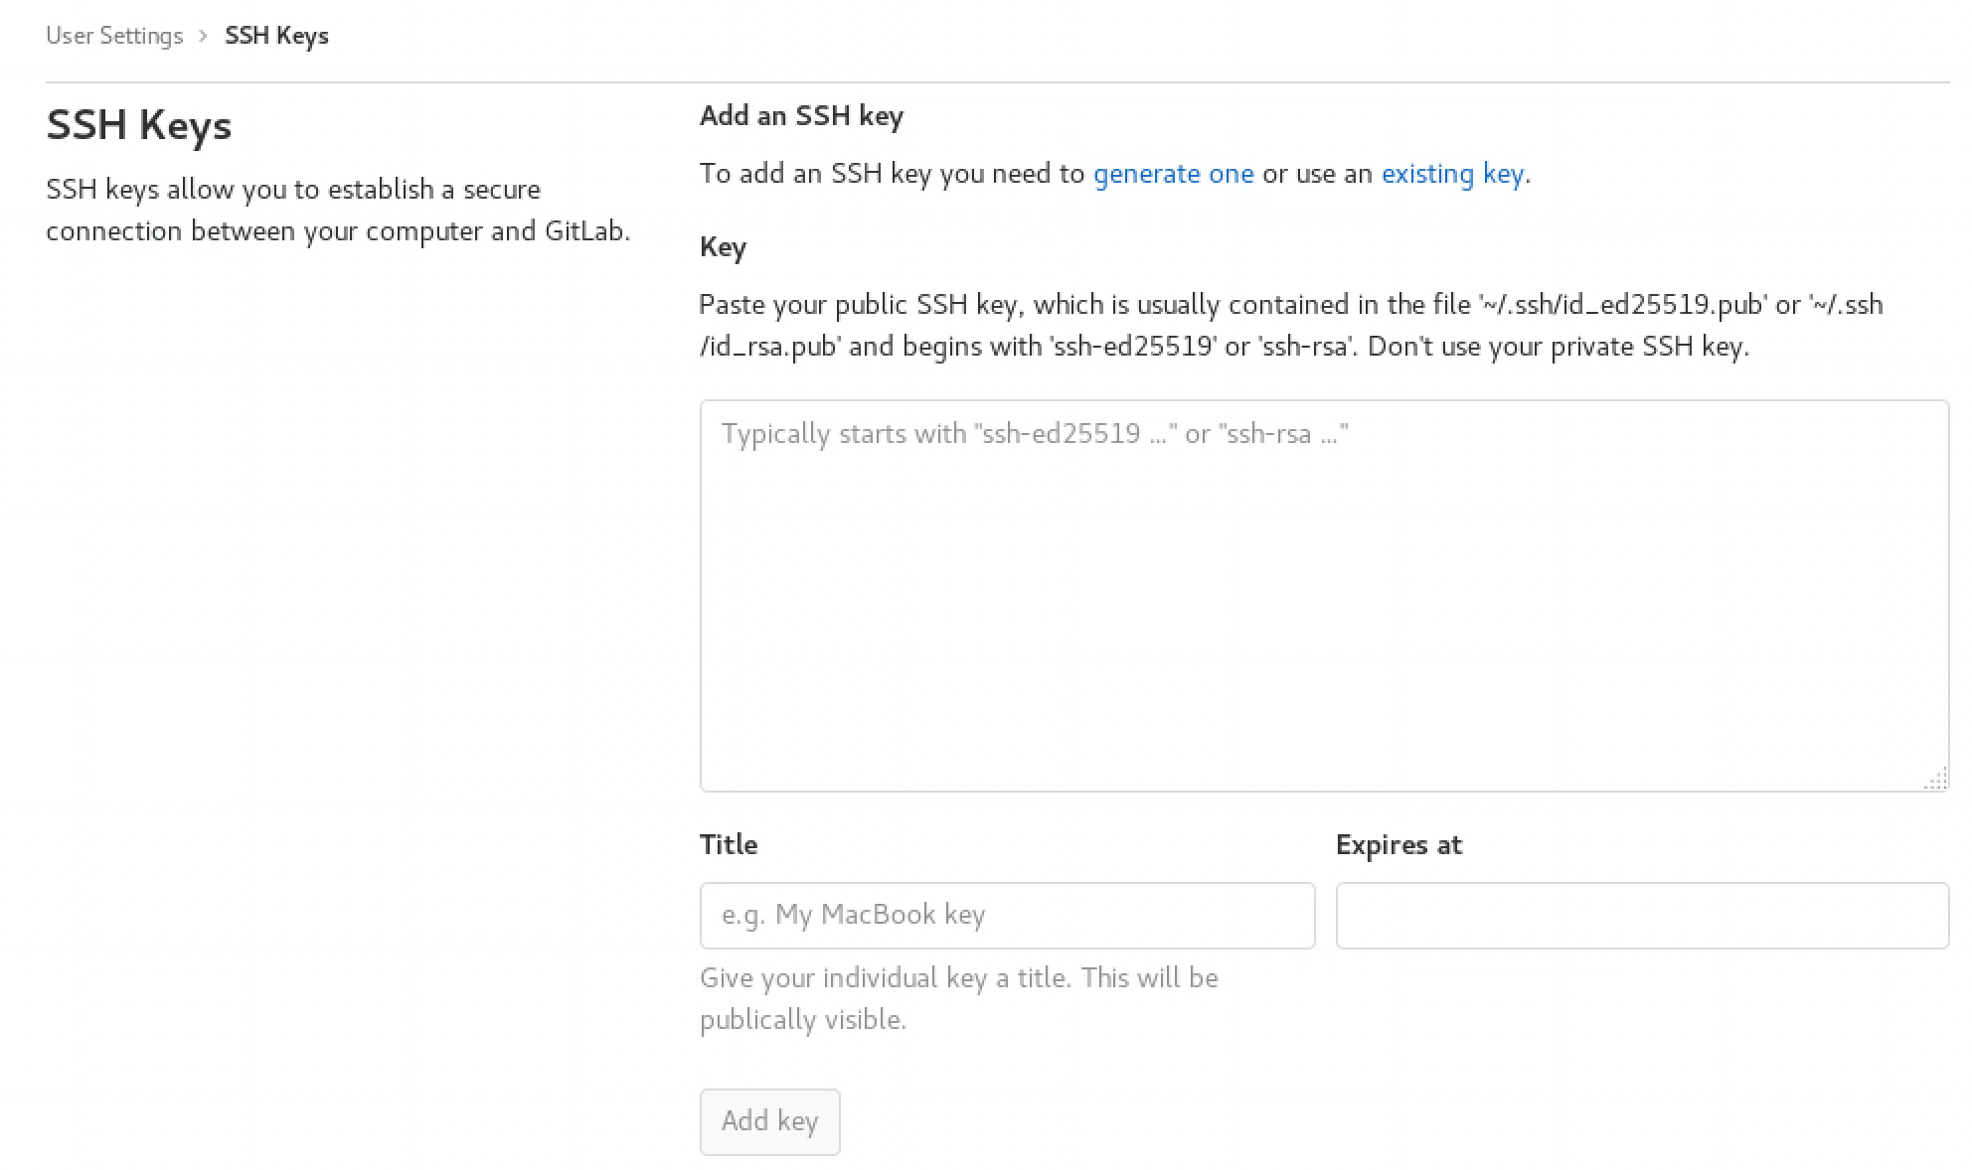The height and width of the screenshot is (1170, 1972).
Task: Click the large 'SSH Keys' page heading
Action: click(139, 126)
